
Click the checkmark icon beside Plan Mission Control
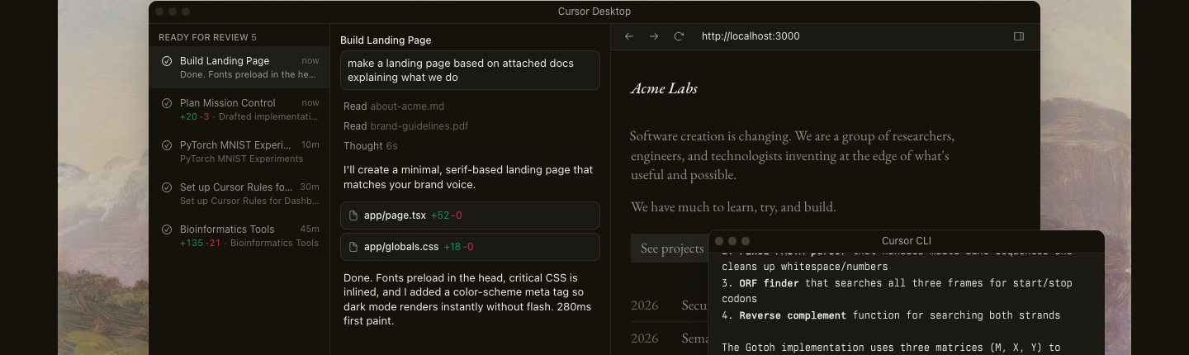(x=167, y=103)
